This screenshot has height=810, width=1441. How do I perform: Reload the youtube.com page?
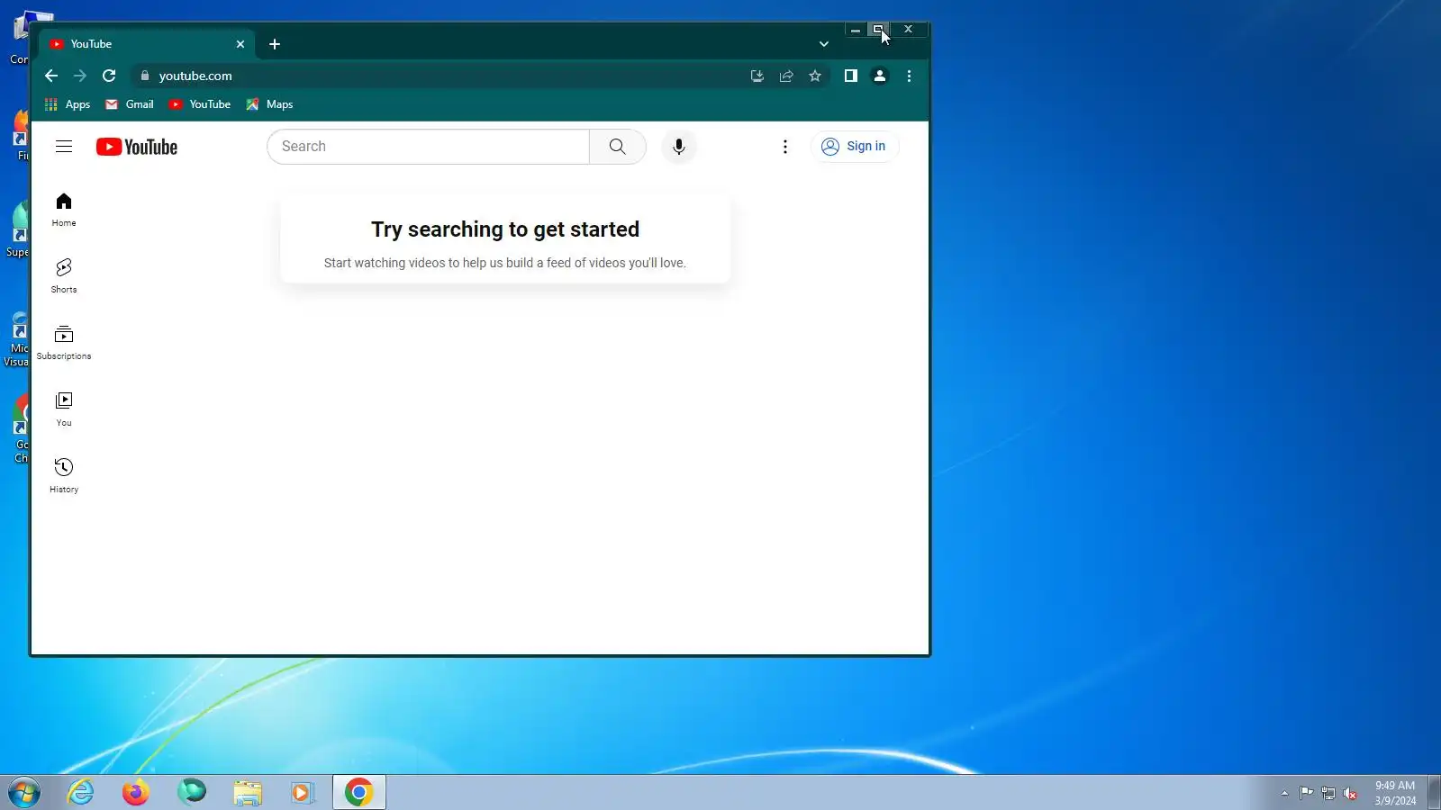pyautogui.click(x=109, y=76)
